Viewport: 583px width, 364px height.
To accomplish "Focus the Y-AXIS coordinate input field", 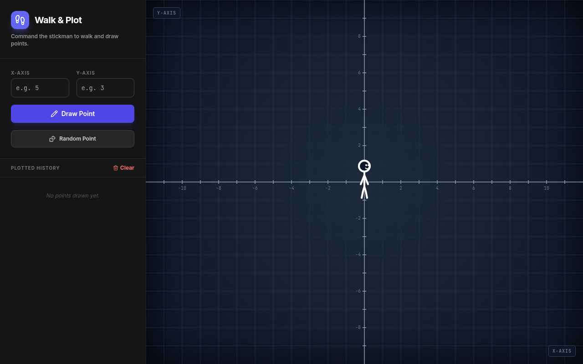I will (x=105, y=88).
